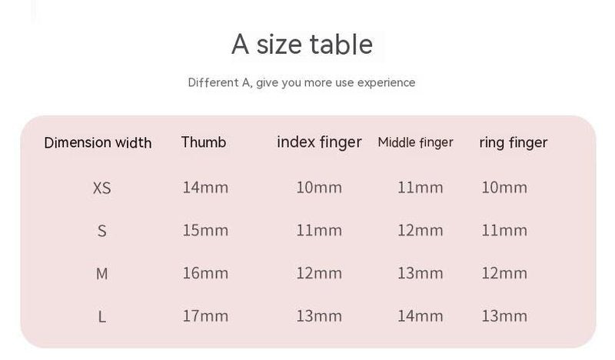
Task: Select the 'Different A, give you more use experience' subtitle
Action: click(x=301, y=82)
